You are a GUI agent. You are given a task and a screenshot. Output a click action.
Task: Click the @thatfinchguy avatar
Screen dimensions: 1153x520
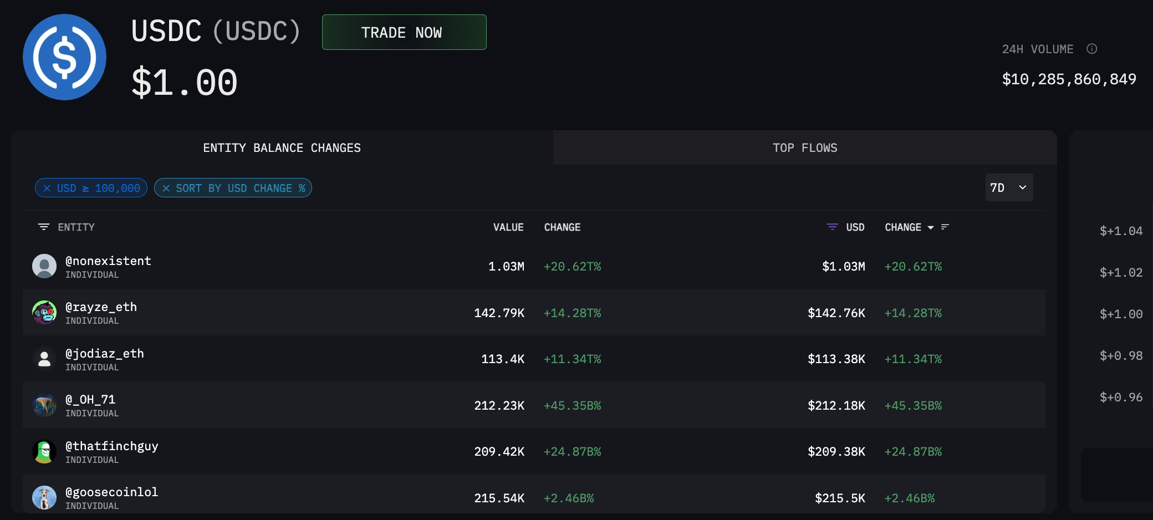tap(44, 451)
